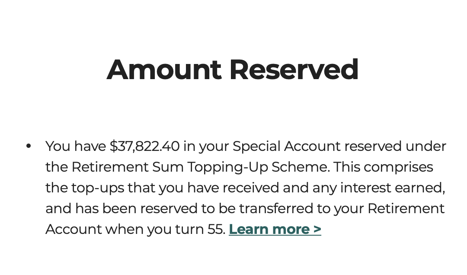Click the number "55" in the paragraph
Viewport: 467px width, 275px height.
pyautogui.click(x=215, y=229)
